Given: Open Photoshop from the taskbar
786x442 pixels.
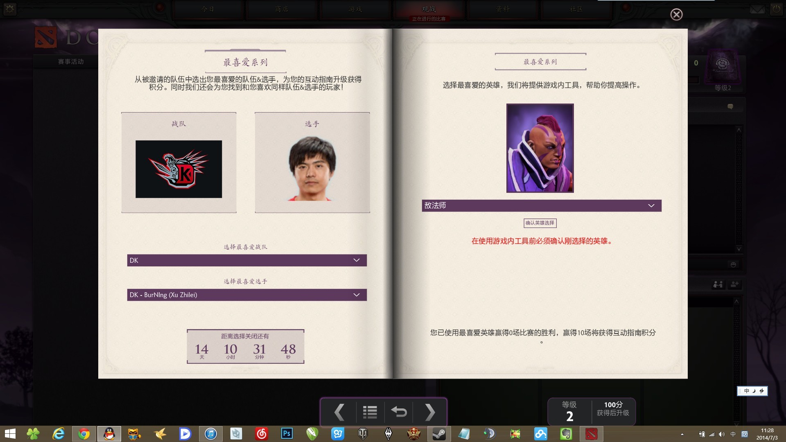Looking at the screenshot, I should click(x=287, y=434).
